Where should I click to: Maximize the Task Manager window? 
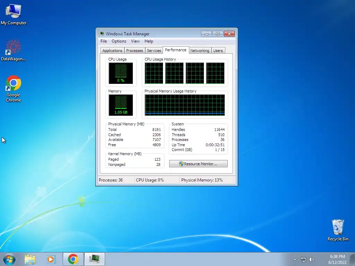pyautogui.click(x=218, y=34)
